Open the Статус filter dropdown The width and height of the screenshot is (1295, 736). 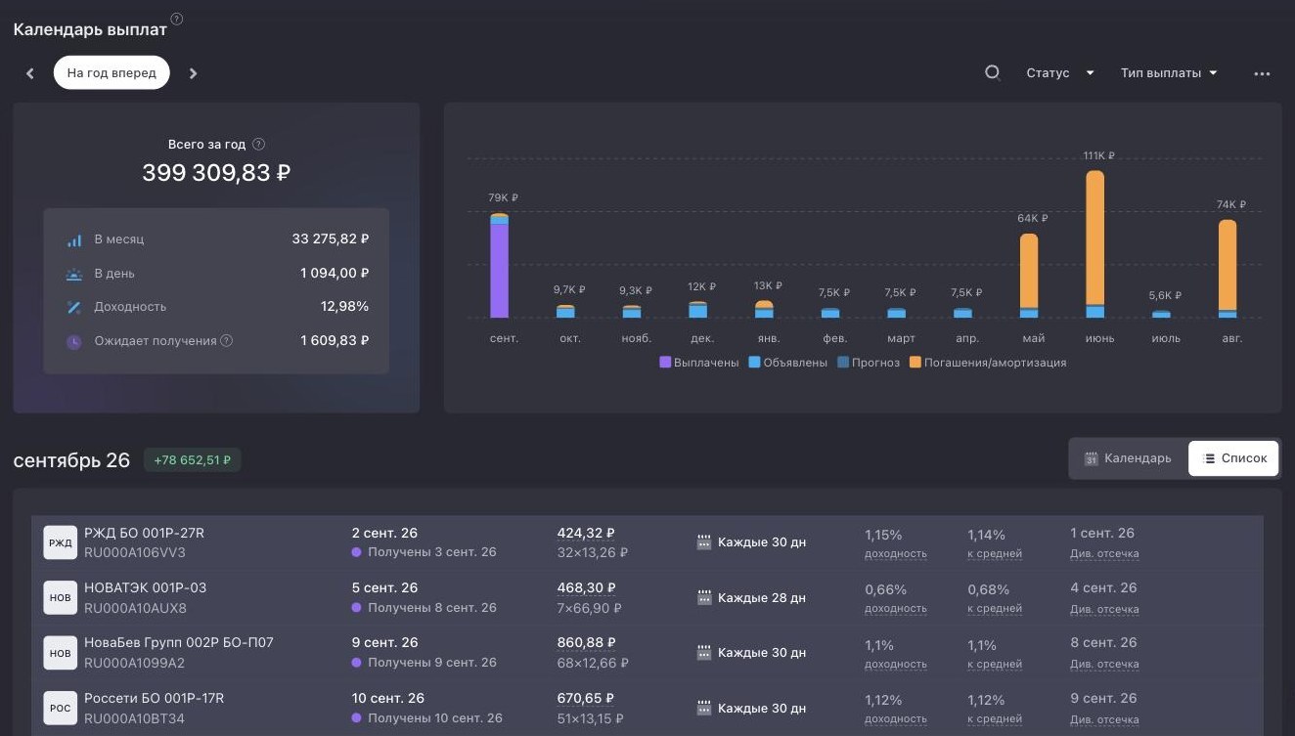click(1060, 73)
